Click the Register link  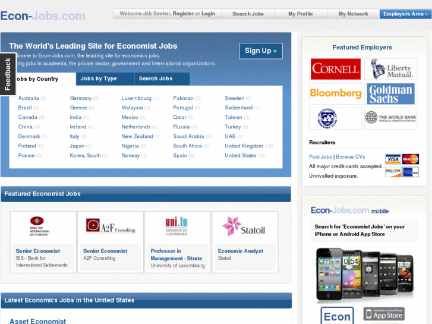[183, 14]
